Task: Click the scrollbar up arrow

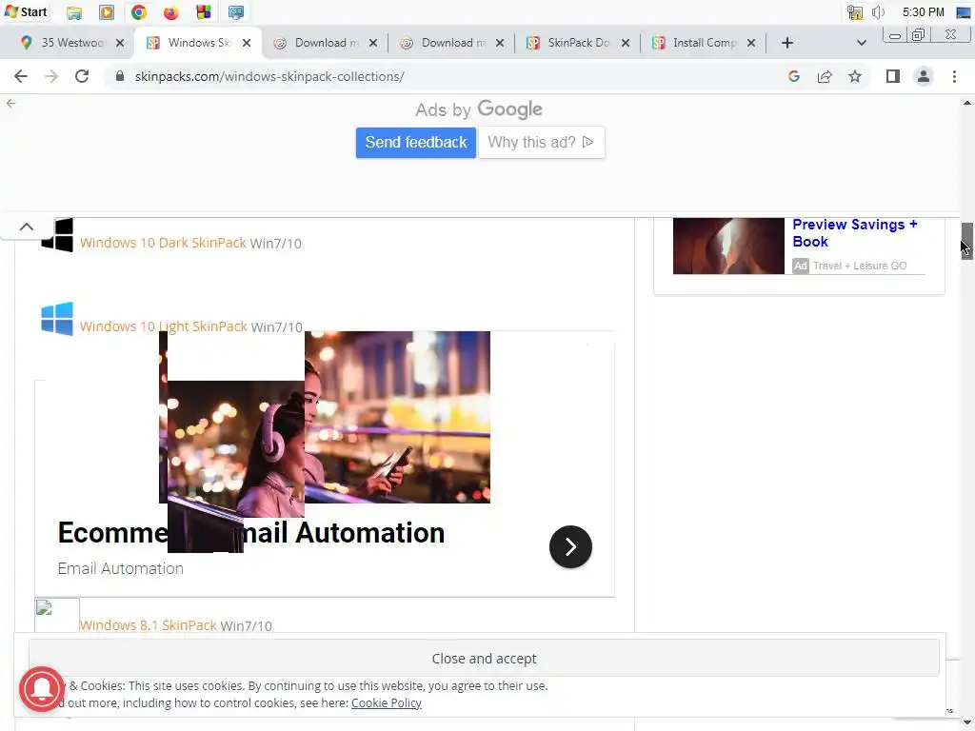Action: click(967, 103)
